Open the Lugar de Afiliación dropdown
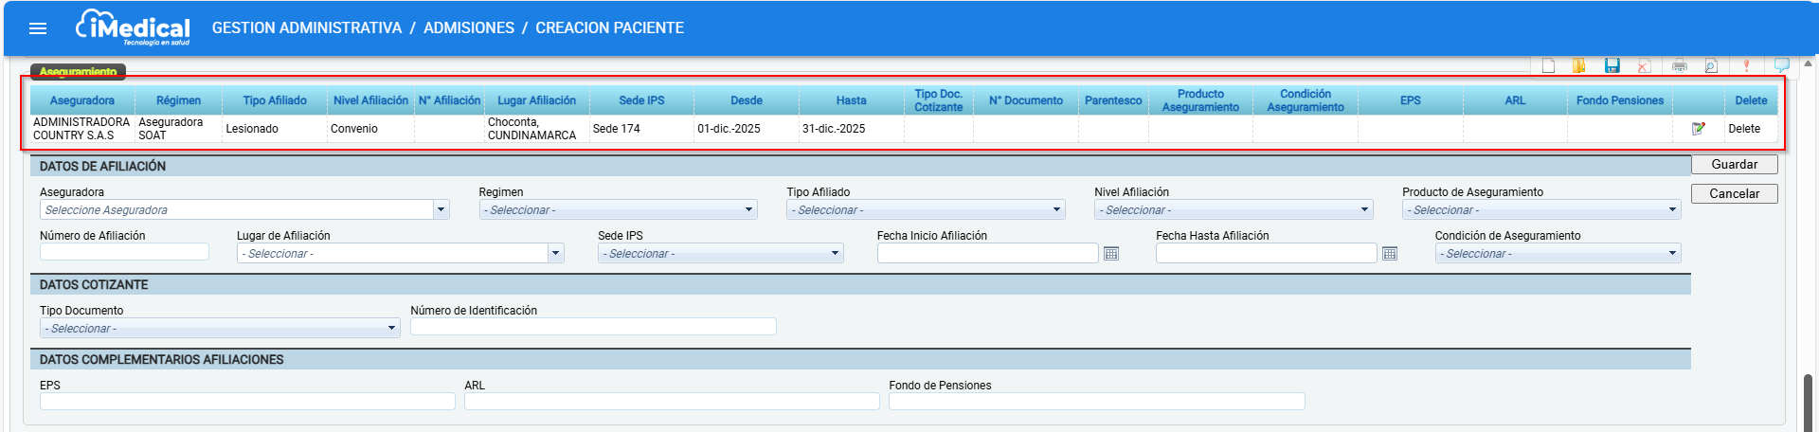 555,253
